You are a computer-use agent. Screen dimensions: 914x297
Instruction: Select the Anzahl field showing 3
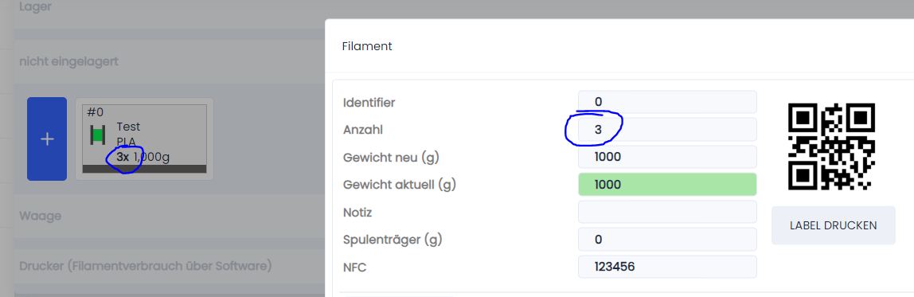pos(667,130)
